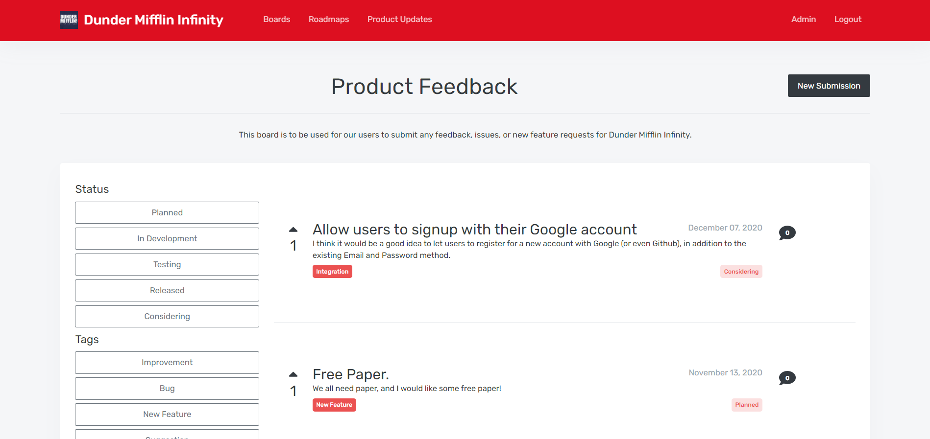Viewport: 930px width, 439px height.
Task: Open the Admin link in the navbar
Action: pos(804,20)
